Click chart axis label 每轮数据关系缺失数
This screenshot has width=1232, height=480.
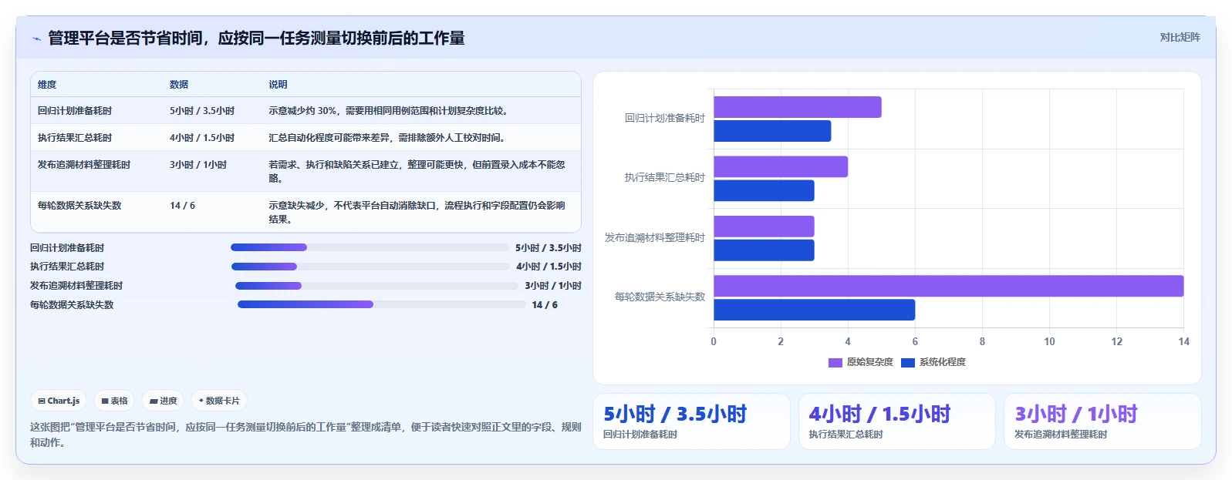coord(660,297)
